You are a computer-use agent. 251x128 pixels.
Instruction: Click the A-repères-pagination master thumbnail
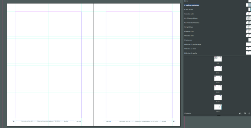248,5
